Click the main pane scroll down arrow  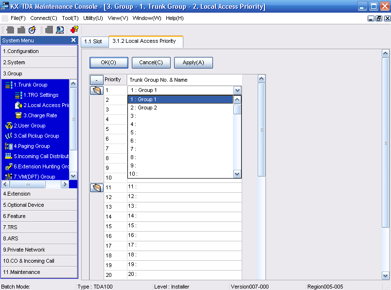point(385,276)
